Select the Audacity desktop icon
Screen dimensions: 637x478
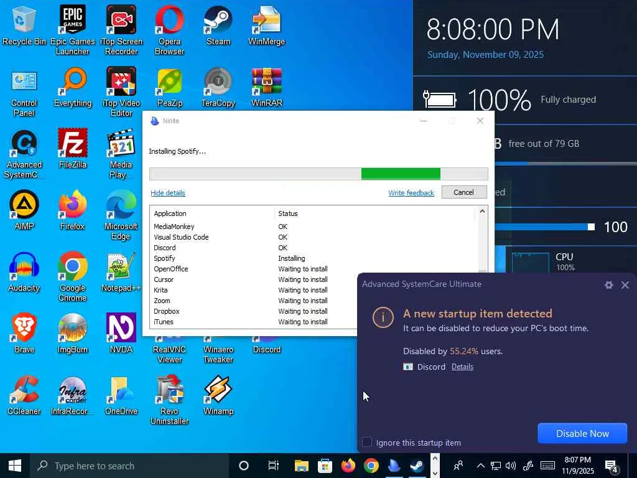tap(24, 273)
